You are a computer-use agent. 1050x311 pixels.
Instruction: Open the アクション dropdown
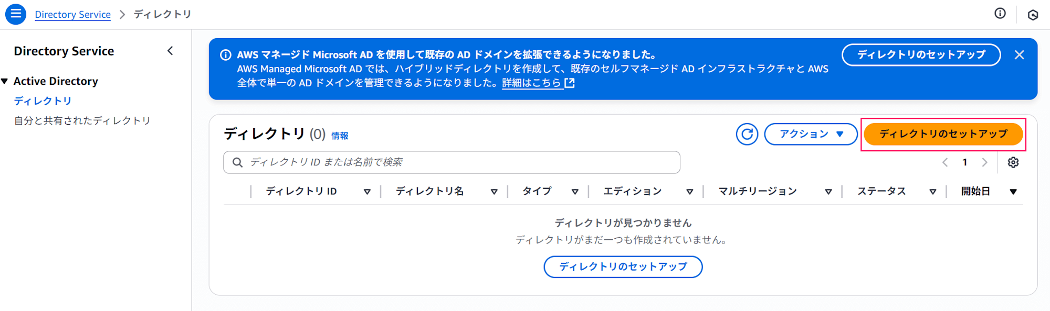(x=811, y=134)
